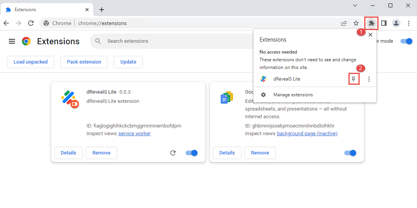Expand the tab search chevron
Screen dimensions: 417x208
pos(355,5)
